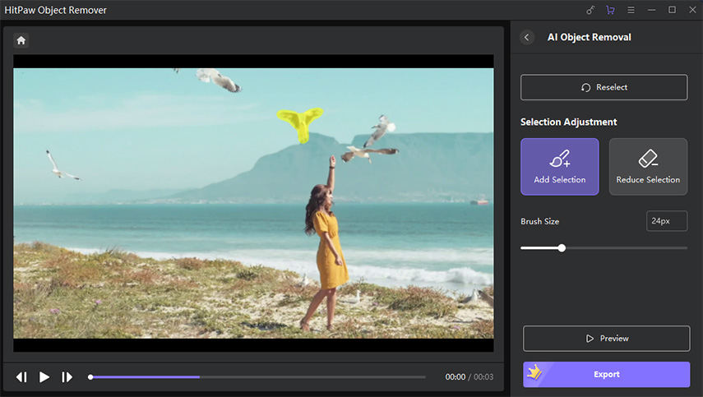This screenshot has width=703, height=397.
Task: Click the Brush Size slider handle
Action: pyautogui.click(x=562, y=247)
